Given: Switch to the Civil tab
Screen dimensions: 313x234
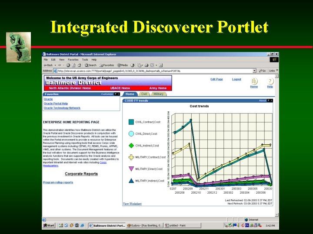Looking at the screenshot, I should pos(144,94).
